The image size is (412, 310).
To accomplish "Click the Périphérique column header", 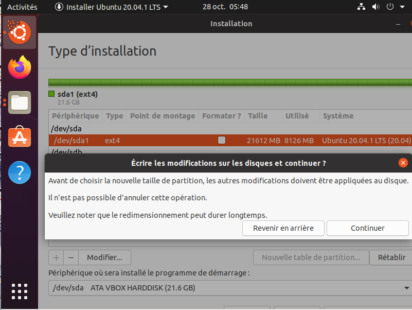I will pos(76,116).
